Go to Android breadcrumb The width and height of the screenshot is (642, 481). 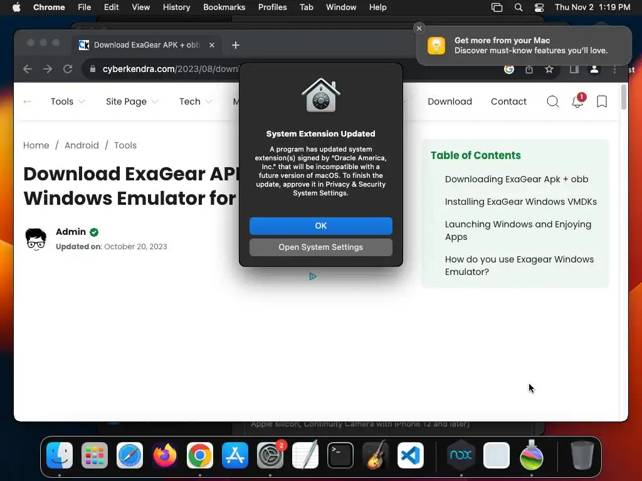point(82,145)
